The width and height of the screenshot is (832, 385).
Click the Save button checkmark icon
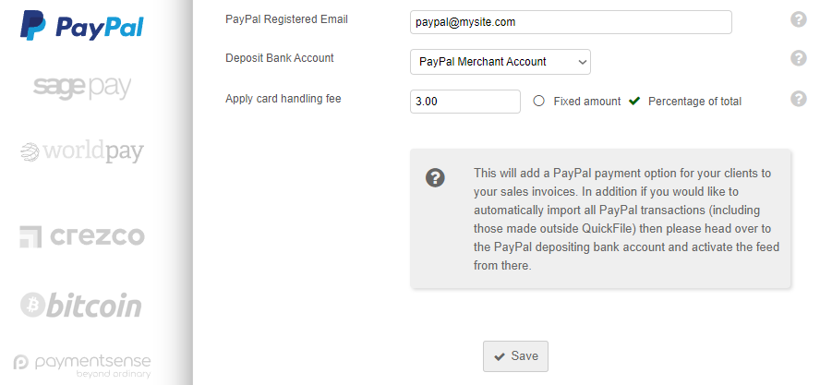(500, 356)
